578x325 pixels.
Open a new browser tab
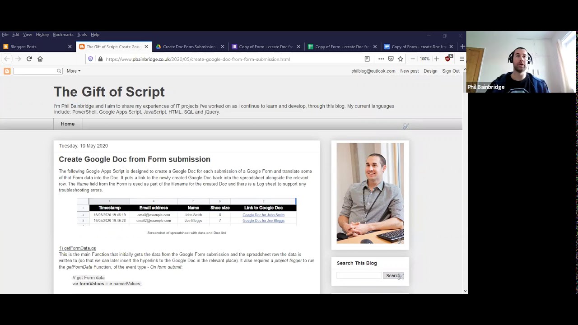click(462, 46)
